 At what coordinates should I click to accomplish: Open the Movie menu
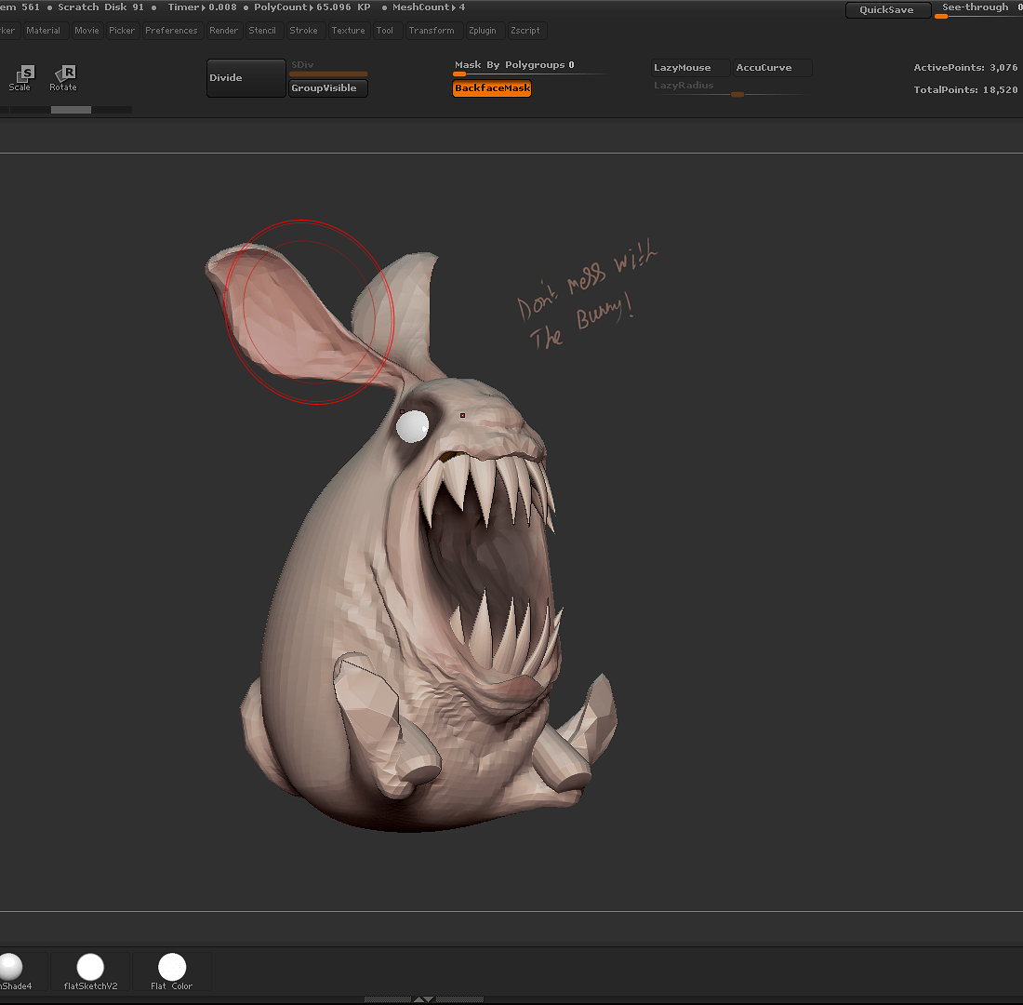[x=86, y=31]
